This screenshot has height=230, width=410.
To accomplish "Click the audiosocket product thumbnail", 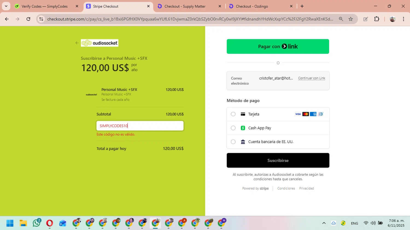I will click(x=91, y=94).
